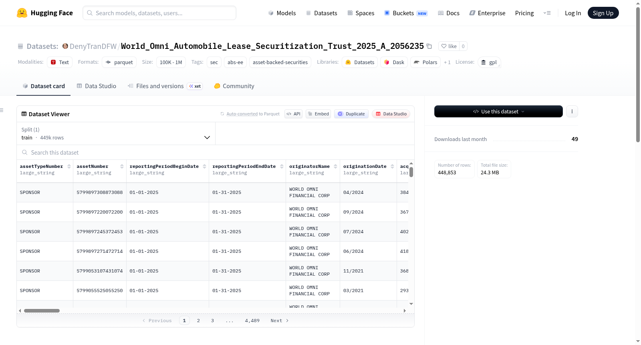Click the 100K - 1M size tag

pos(171,62)
